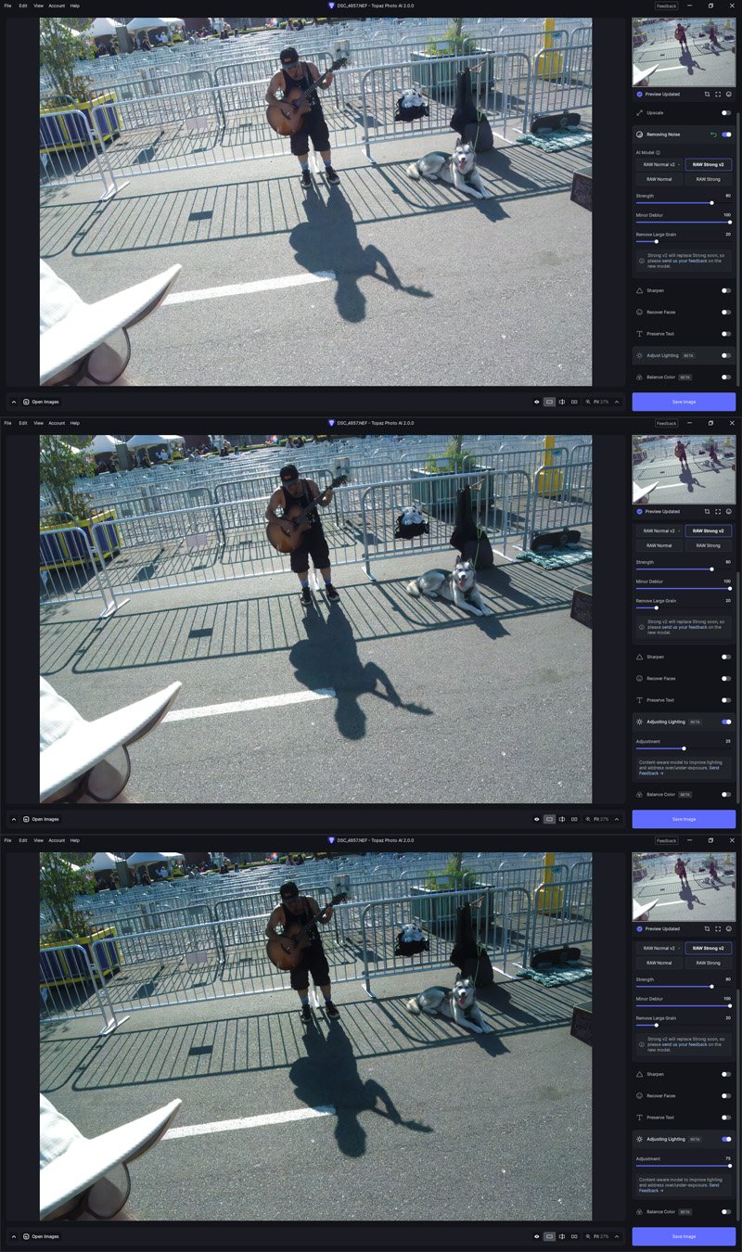Click Save Image button in the bottom window
742x1252 pixels.
click(684, 1236)
